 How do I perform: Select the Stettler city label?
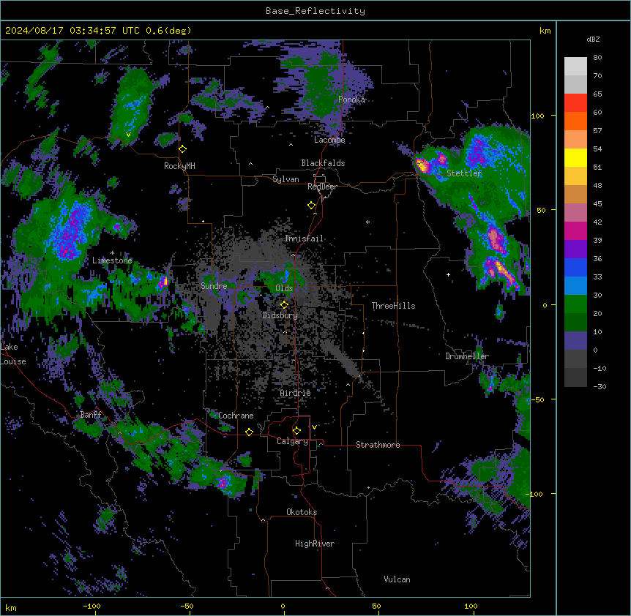pos(464,173)
